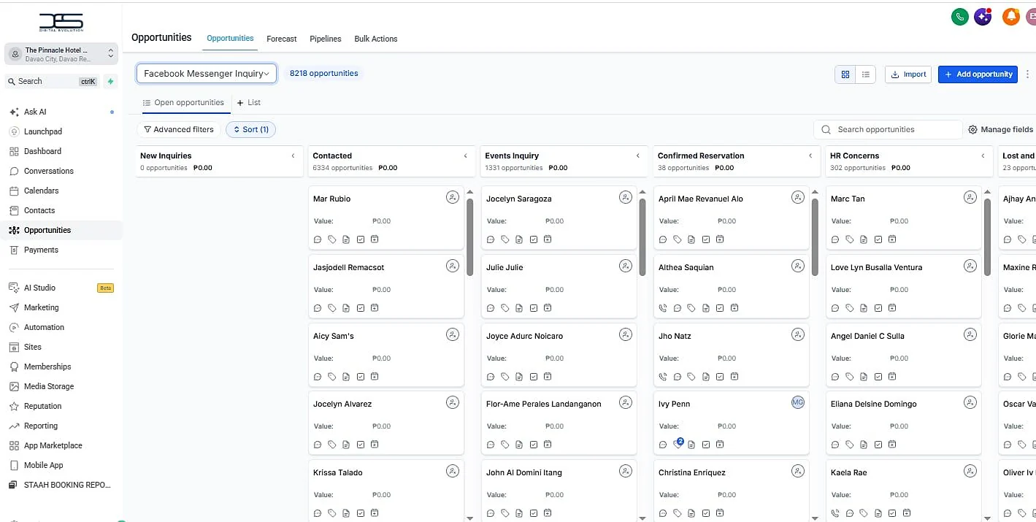Open Automation in the sidebar
Screen dimensions: 1036x522
(44, 327)
